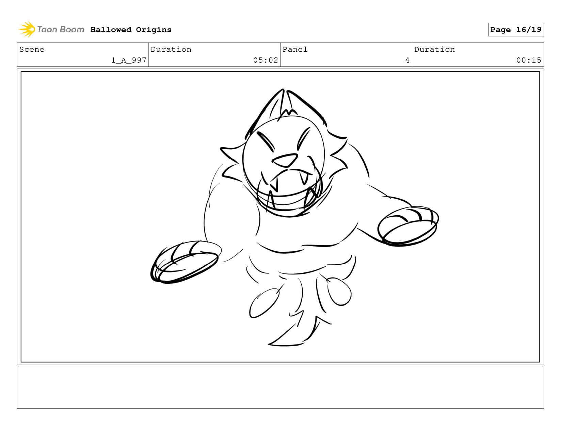The height and width of the screenshot is (434, 561).
Task: Click the panel duration value '00:15'
Action: [x=529, y=60]
